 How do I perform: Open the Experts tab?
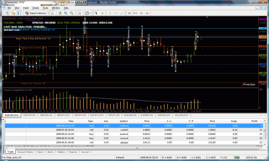click(x=73, y=152)
